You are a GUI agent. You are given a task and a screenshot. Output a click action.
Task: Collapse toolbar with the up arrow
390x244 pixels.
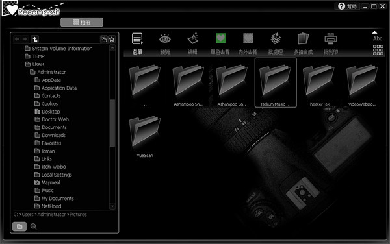pyautogui.click(x=374, y=32)
